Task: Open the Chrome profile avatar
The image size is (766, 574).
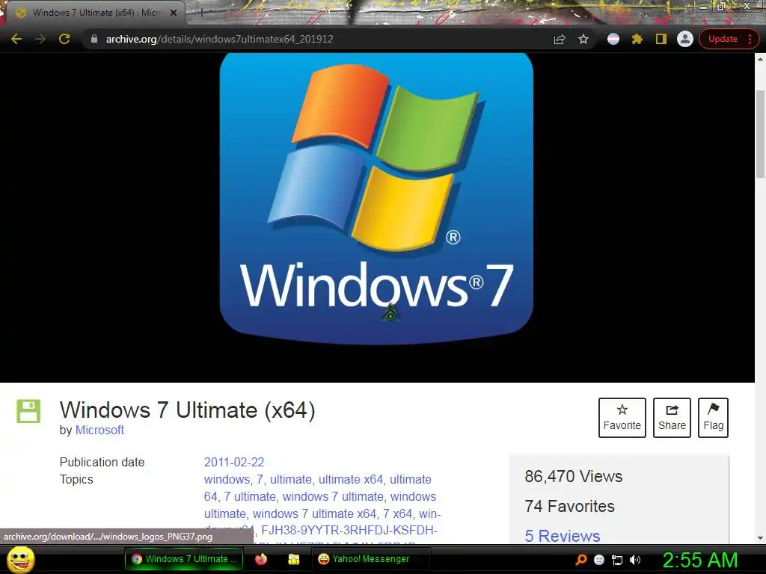Action: click(x=685, y=39)
